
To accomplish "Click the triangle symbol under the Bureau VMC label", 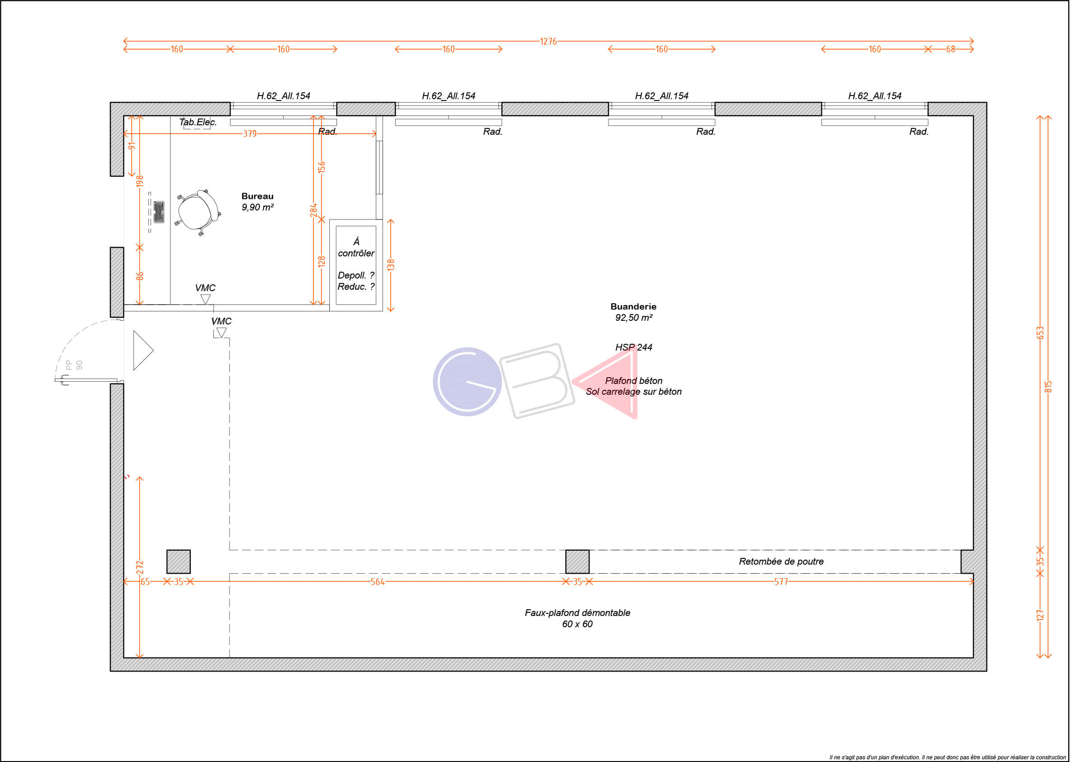I will pos(205,299).
